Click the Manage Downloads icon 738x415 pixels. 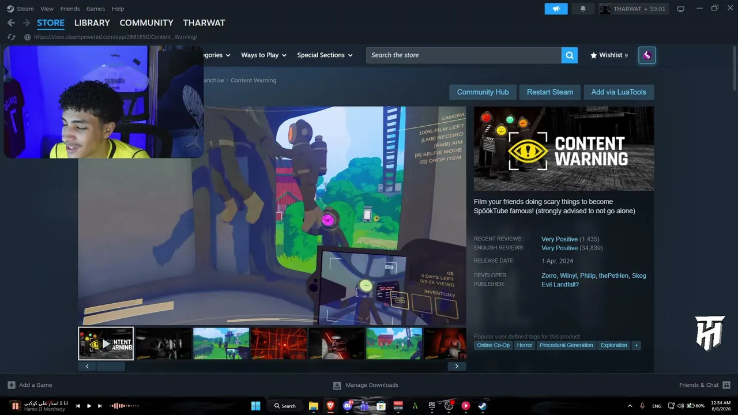tap(337, 385)
